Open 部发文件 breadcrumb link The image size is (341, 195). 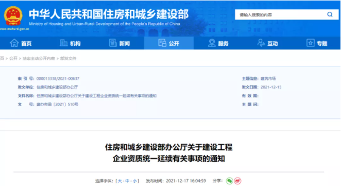point(68,59)
